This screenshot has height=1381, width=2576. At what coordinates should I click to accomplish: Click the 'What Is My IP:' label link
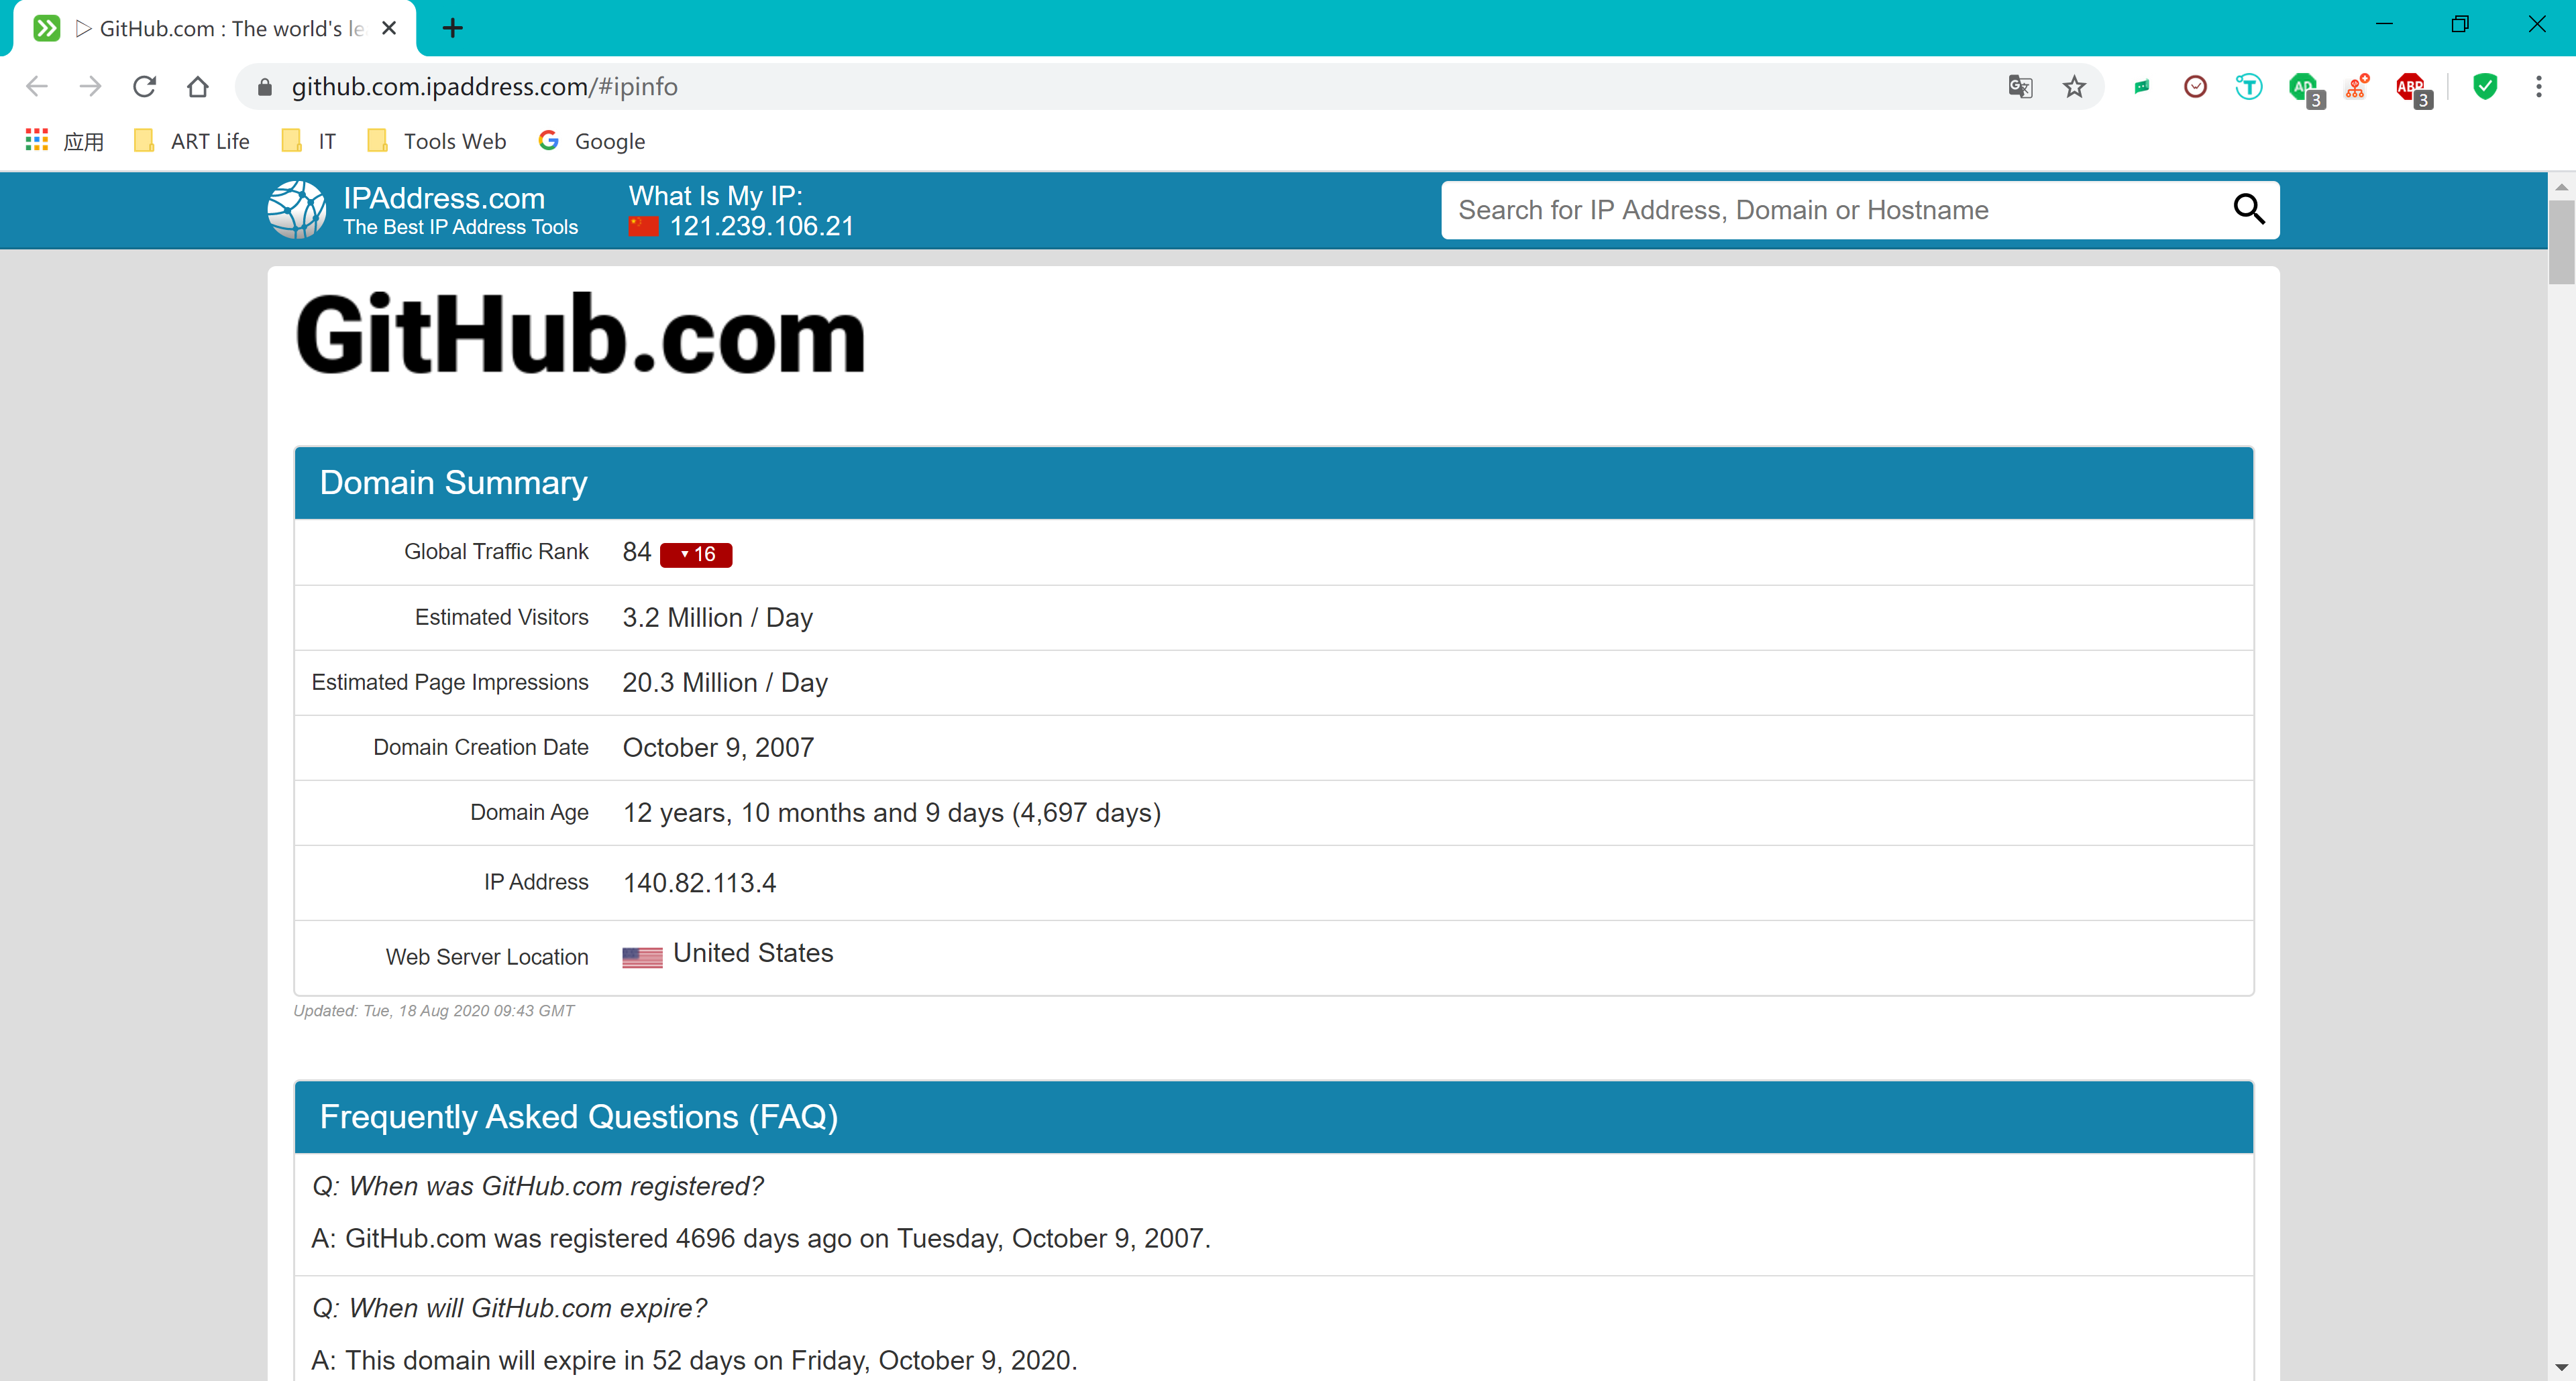(x=717, y=196)
